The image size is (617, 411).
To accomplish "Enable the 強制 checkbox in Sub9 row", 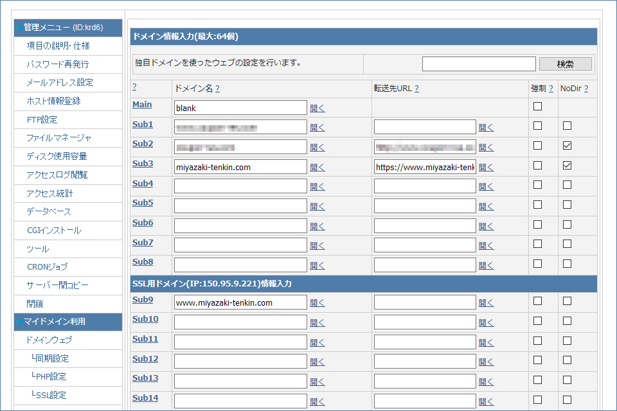I will point(537,301).
